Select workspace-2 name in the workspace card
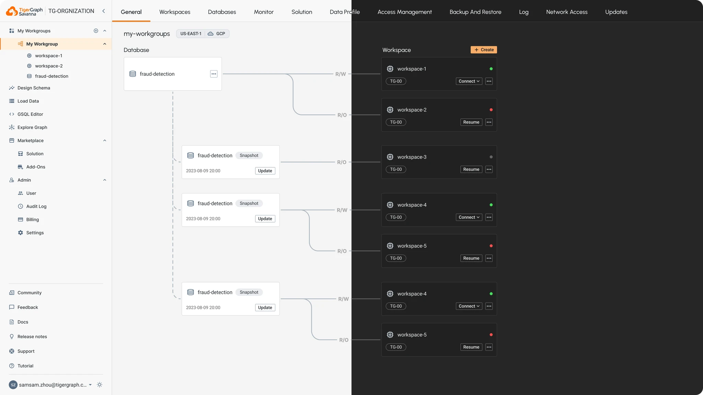The height and width of the screenshot is (395, 703). coord(412,110)
